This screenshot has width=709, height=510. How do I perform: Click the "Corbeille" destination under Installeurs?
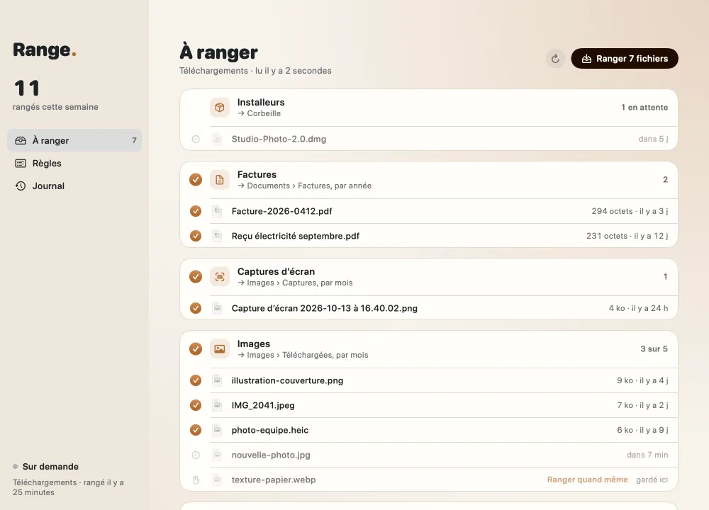(264, 113)
